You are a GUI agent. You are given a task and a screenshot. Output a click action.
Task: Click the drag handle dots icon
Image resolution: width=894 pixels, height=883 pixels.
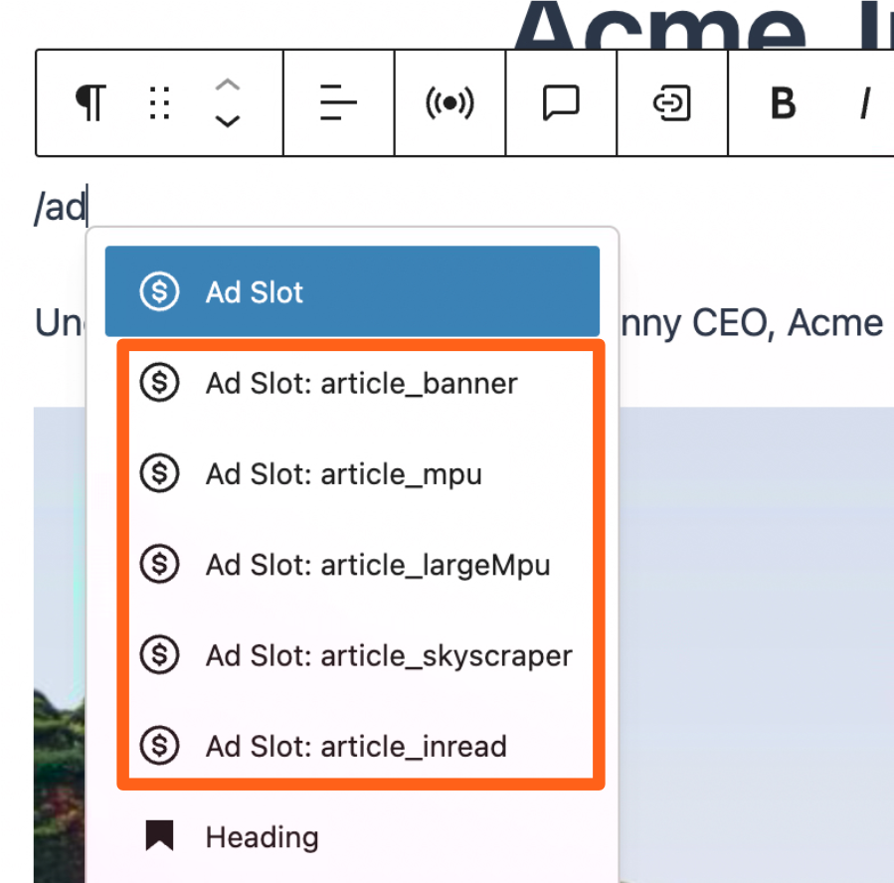tap(159, 103)
